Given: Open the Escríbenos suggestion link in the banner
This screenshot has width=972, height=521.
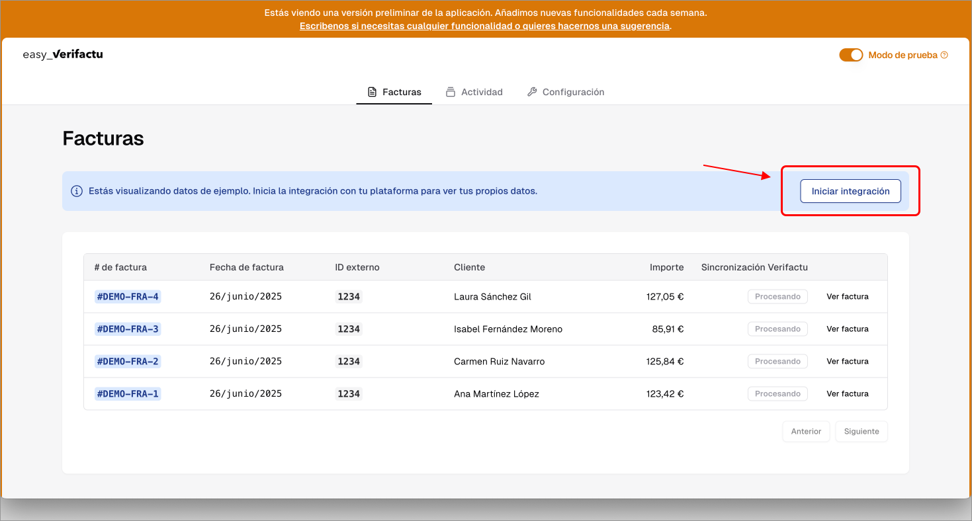Looking at the screenshot, I should pos(484,26).
